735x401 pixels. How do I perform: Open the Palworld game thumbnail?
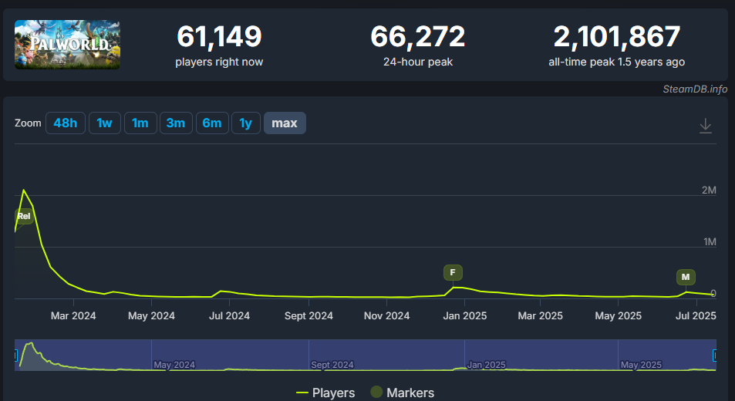coord(67,45)
